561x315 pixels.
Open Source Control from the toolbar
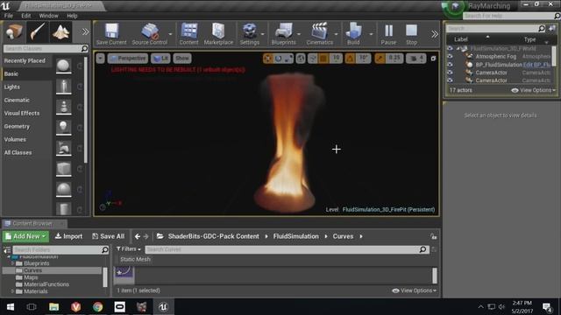tap(150, 34)
